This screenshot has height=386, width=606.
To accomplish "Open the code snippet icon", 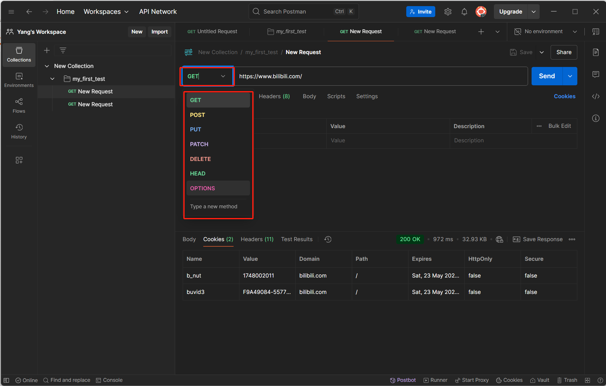I will pos(596,96).
